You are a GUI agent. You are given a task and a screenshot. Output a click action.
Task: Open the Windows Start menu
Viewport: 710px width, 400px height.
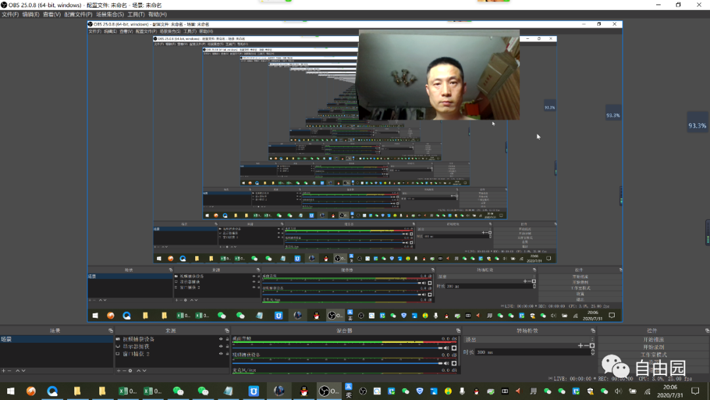tap(11, 391)
